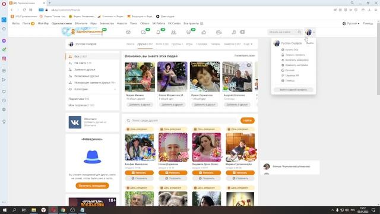
Task: Click Посмотреть всех link
Action: (x=244, y=56)
